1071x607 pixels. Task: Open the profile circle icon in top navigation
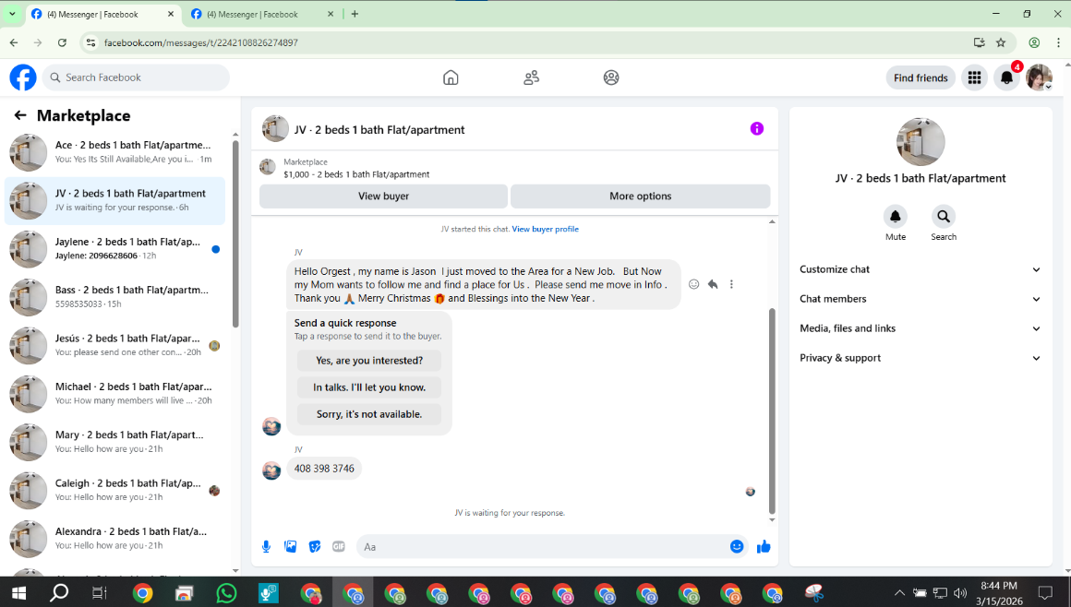pos(611,77)
